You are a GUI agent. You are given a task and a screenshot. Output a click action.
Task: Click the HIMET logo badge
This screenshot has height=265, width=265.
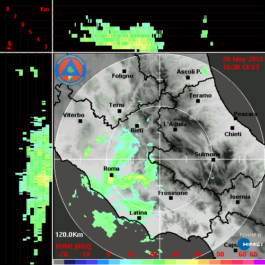pos(251,244)
